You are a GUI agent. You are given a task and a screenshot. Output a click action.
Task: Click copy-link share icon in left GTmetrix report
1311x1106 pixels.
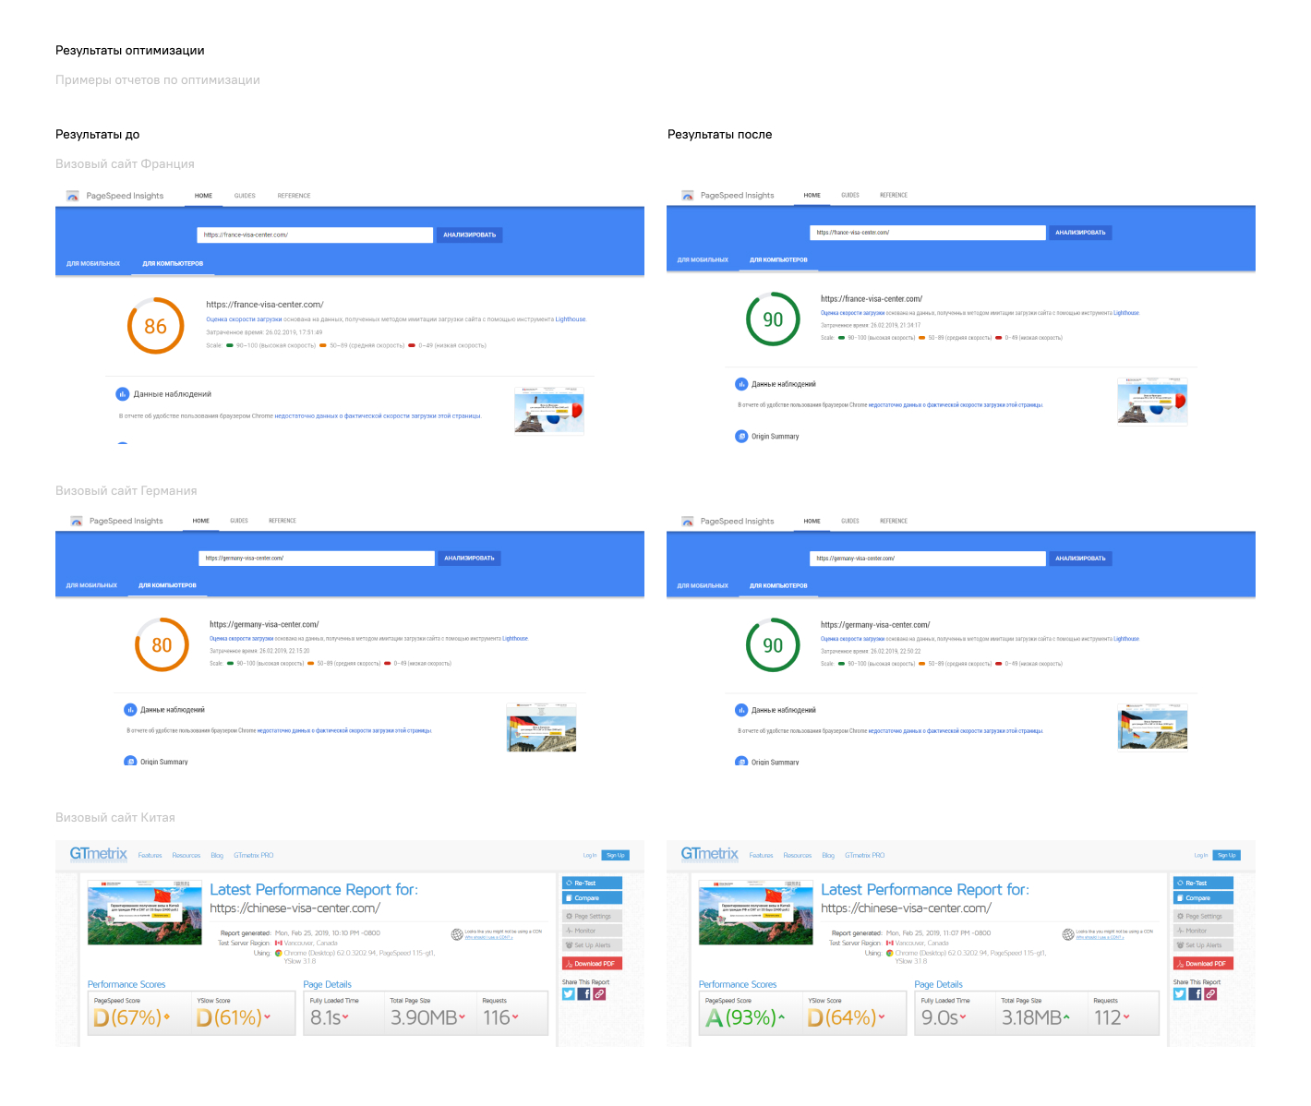(599, 994)
